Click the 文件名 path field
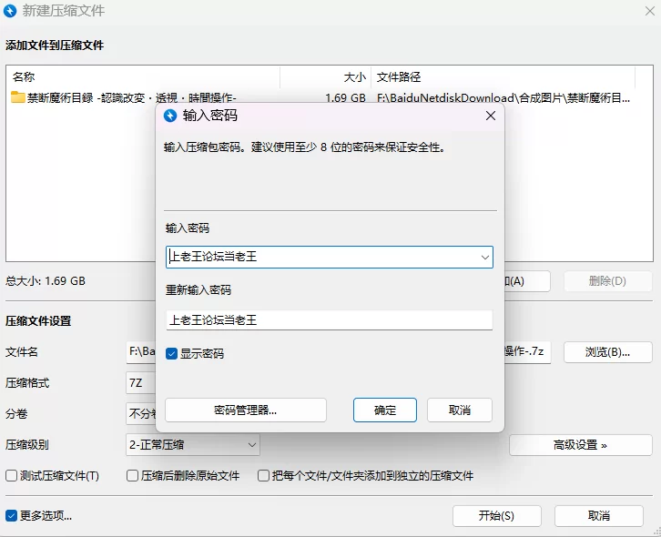The height and width of the screenshot is (537, 661). pos(141,352)
